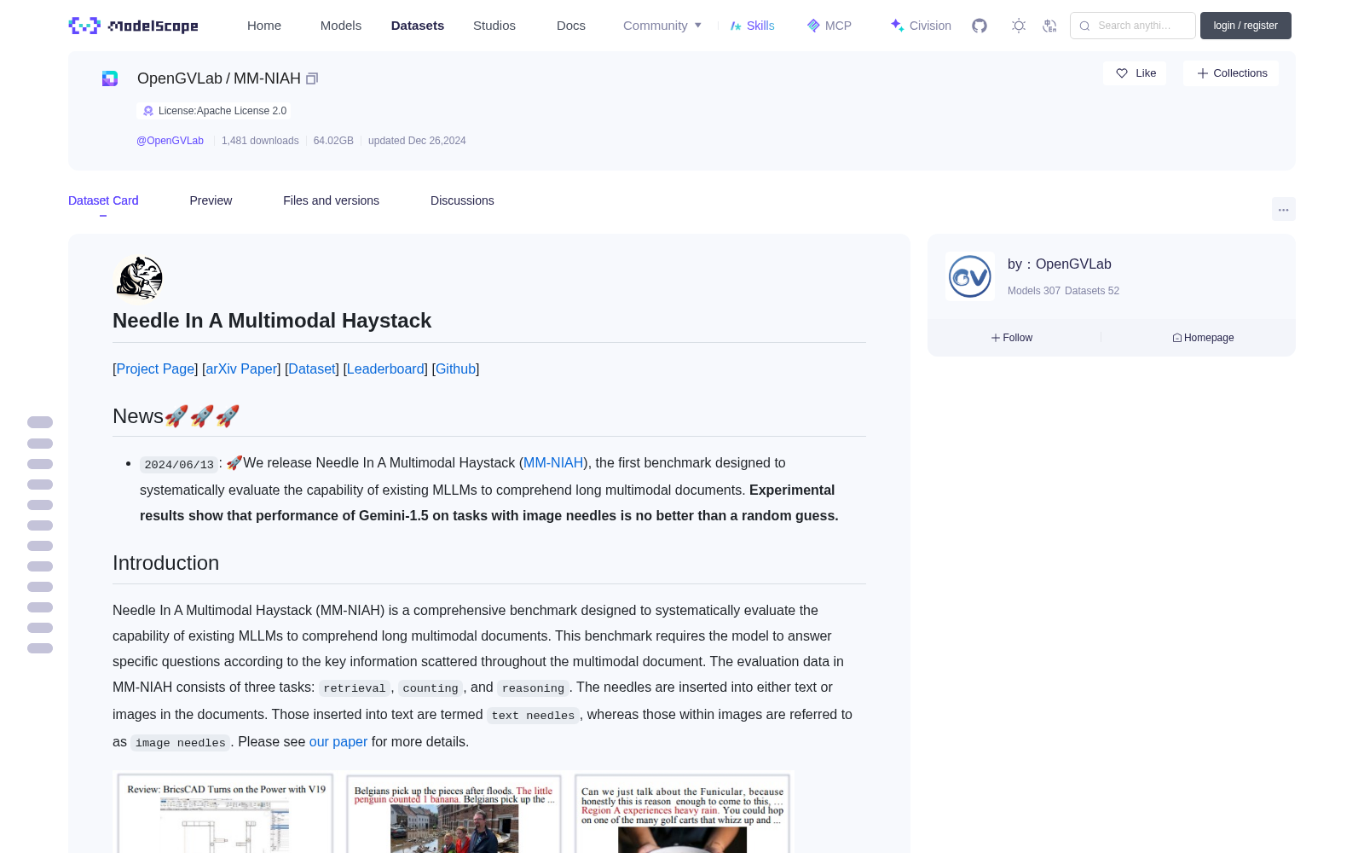Click the 'Datasets 52' count
This screenshot has height=853, width=1364.
[1092, 291]
